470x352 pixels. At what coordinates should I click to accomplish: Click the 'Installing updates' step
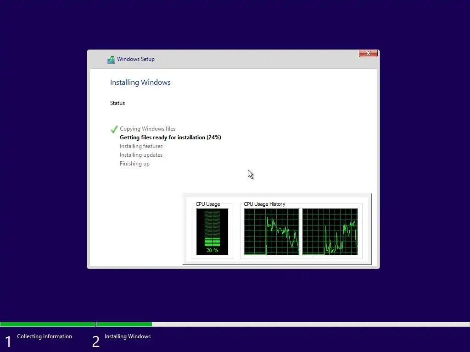coord(141,155)
